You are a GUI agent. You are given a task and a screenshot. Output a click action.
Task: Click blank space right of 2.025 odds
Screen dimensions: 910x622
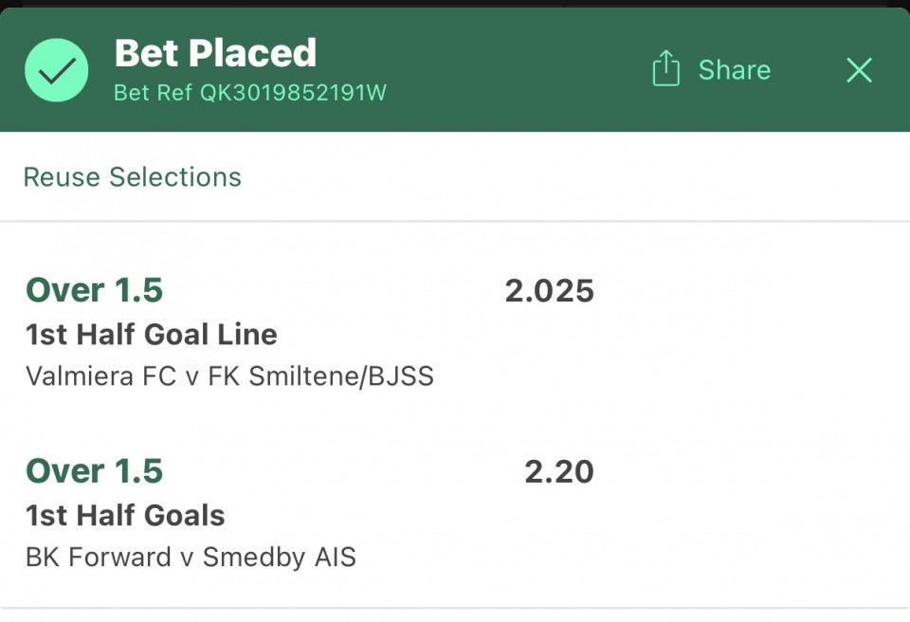point(749,291)
